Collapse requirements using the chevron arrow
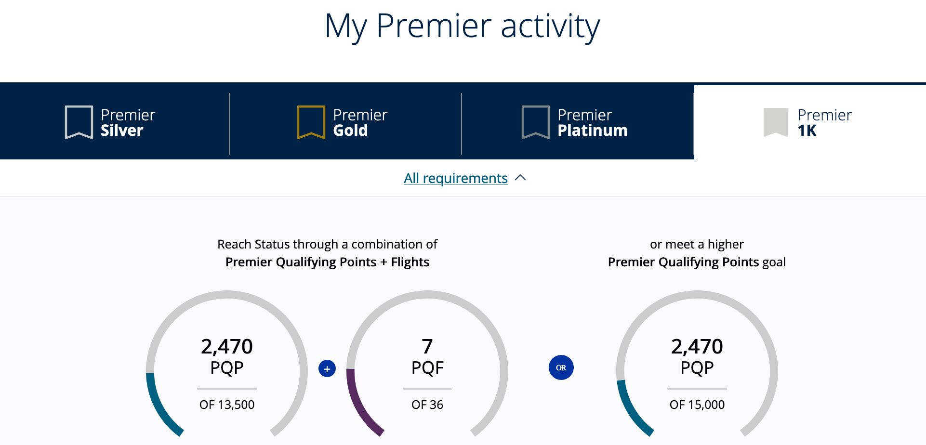Viewport: 926px width, 445px height. pos(520,178)
